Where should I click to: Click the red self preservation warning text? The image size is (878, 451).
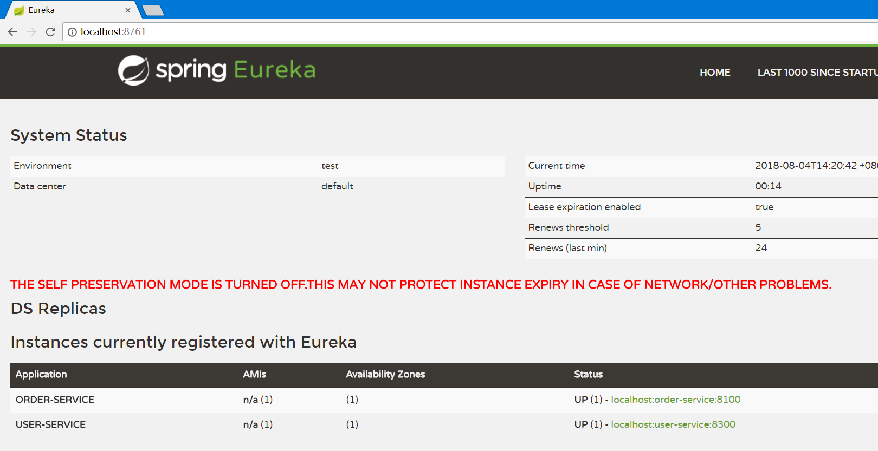pos(421,285)
